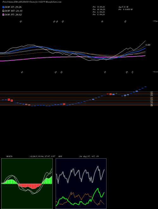Click the magenta DOW PT legend swatch

point(3,15)
